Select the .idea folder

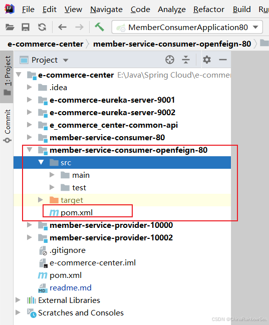58,88
